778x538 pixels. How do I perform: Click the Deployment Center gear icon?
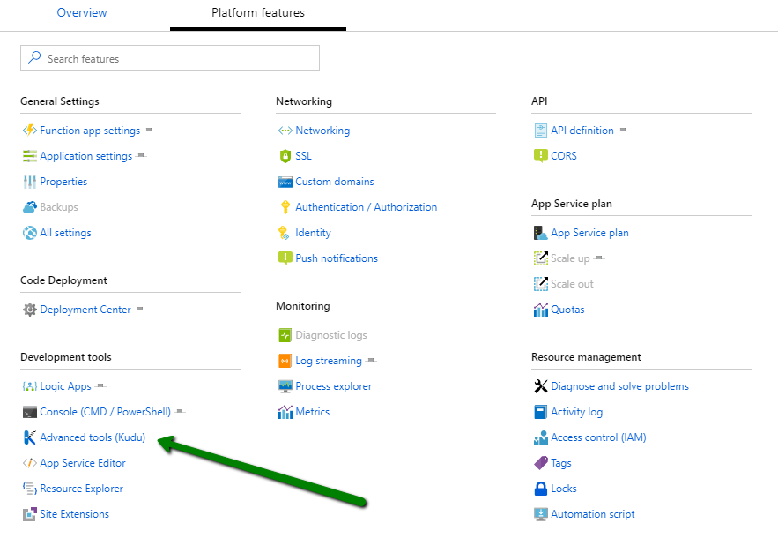click(30, 310)
